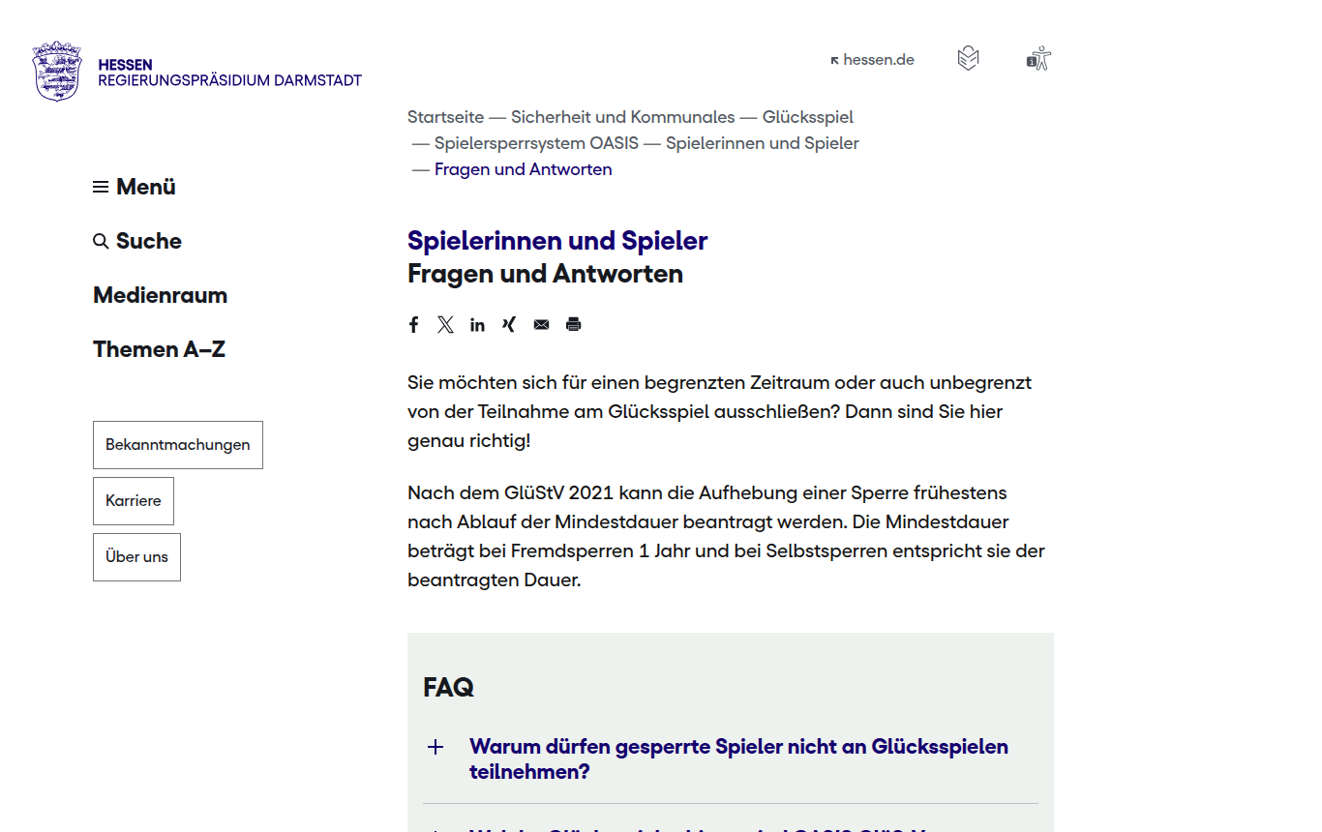Image resolution: width=1322 pixels, height=832 pixels.
Task: Open the Menü label in sidebar
Action: click(x=146, y=187)
